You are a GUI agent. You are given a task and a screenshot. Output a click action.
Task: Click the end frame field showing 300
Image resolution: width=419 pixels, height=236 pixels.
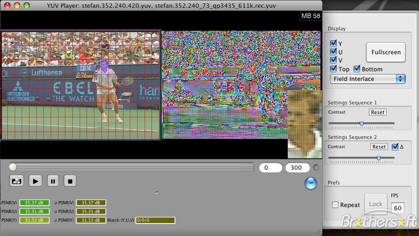(297, 167)
